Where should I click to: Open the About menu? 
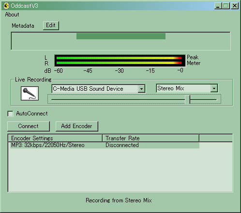coord(12,15)
